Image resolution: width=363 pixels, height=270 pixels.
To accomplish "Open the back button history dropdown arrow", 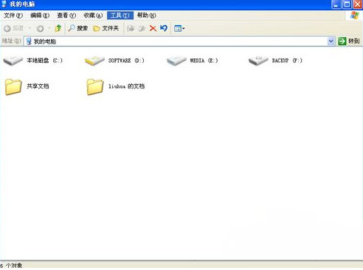I will [30, 28].
